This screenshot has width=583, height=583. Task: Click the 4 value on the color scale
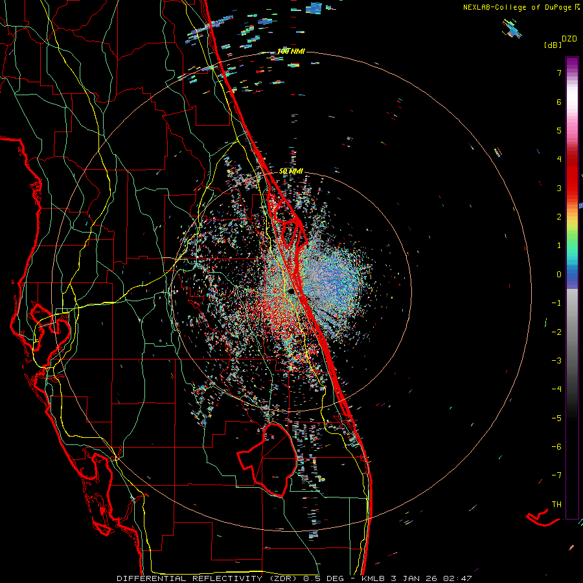pos(559,159)
